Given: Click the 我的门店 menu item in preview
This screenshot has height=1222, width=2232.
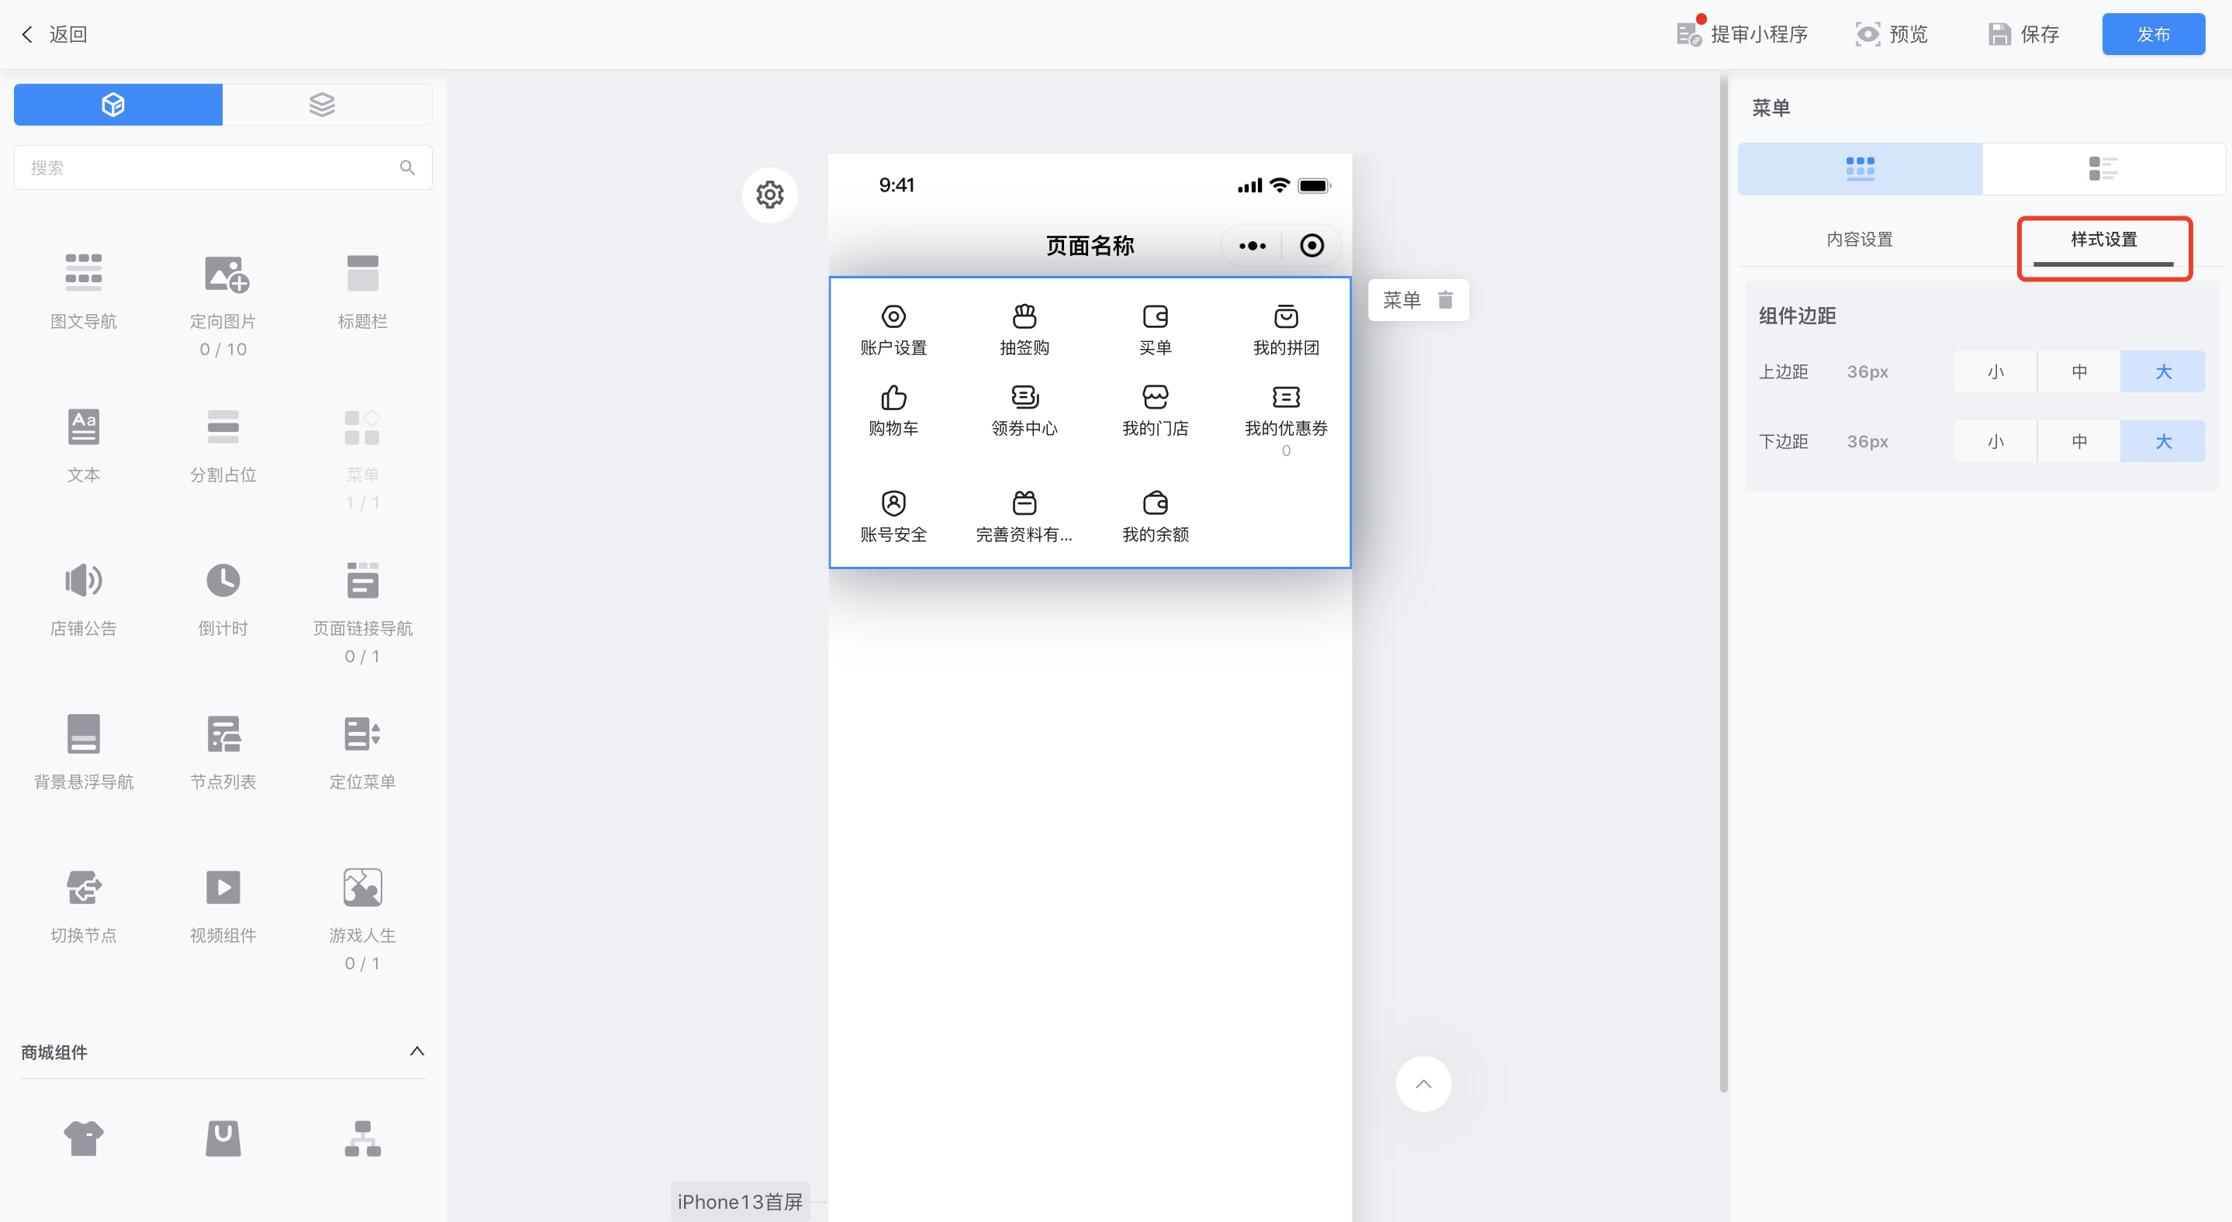Looking at the screenshot, I should [x=1155, y=410].
